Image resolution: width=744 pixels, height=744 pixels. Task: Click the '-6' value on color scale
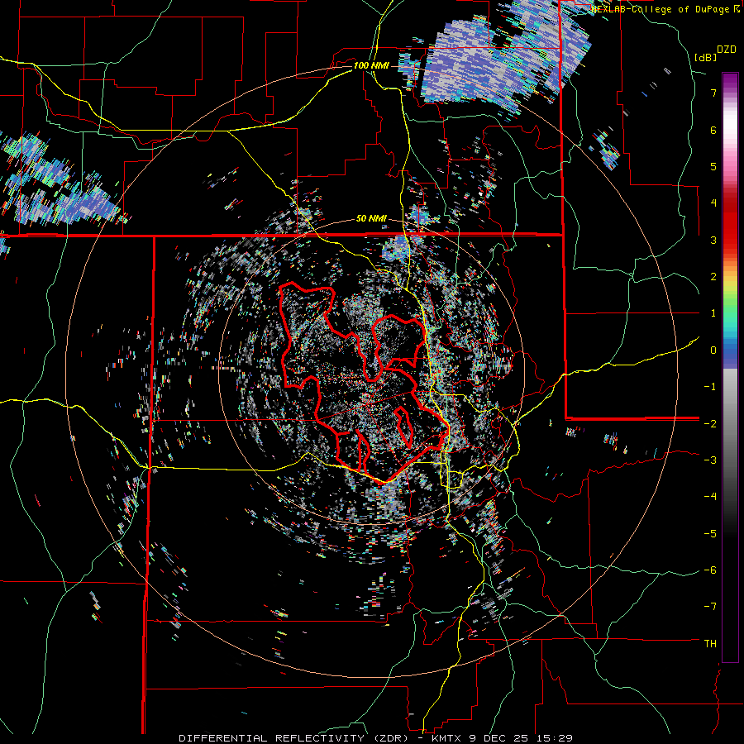[710, 570]
